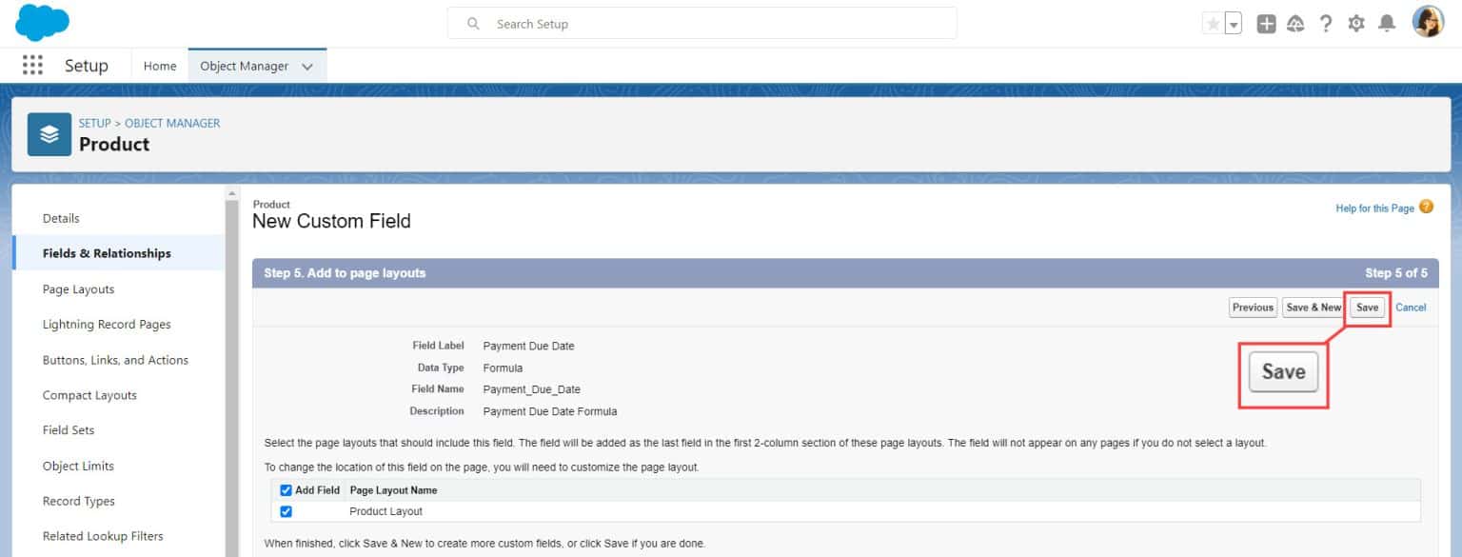The width and height of the screenshot is (1462, 557).
Task: Open the notifications bell
Action: (1387, 24)
